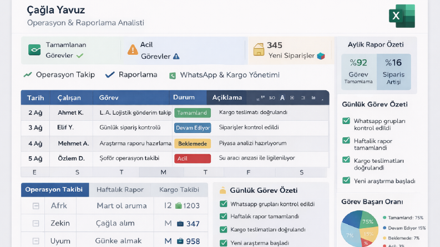
Task: Click the align lines icon in table header
Action: point(303,97)
